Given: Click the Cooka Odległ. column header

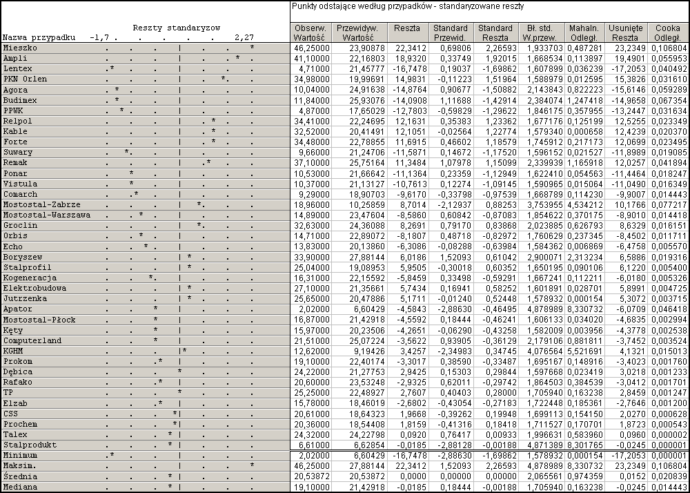Looking at the screenshot, I should point(668,33).
